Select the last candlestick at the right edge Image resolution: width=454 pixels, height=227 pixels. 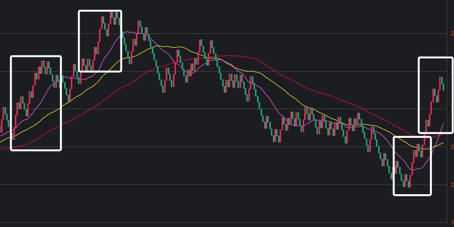pos(443,85)
